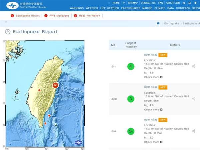Click the lower epicenter dot near southern tip

click(x=45, y=123)
